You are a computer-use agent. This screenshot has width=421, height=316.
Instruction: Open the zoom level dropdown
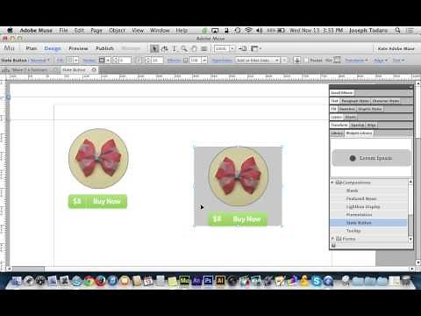coord(232,48)
